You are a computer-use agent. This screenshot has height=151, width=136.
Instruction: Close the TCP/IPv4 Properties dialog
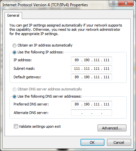coord(126,3)
